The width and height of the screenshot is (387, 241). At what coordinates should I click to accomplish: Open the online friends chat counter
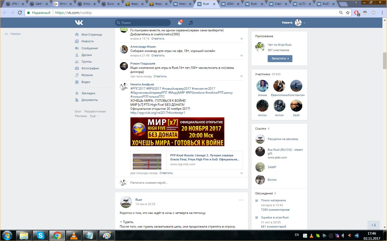(x=374, y=225)
